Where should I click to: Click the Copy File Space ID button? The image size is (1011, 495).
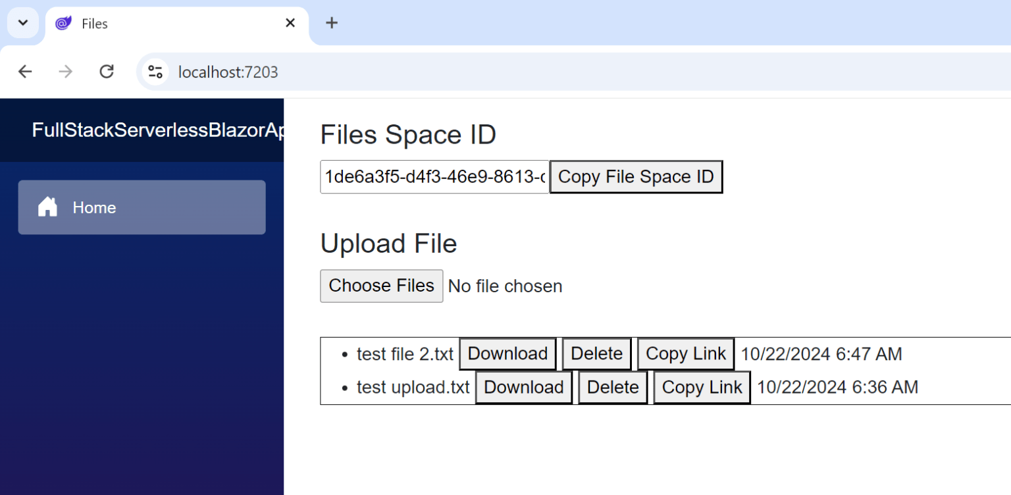coord(635,176)
